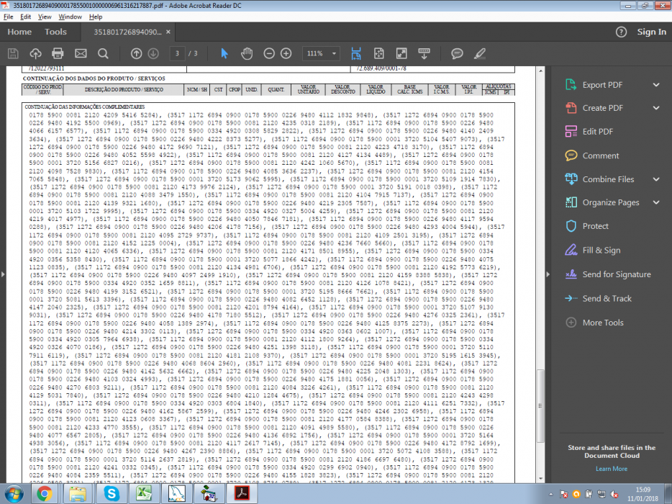Expand the Export PDF chevron
The height and width of the screenshot is (504, 672).
[x=656, y=85]
